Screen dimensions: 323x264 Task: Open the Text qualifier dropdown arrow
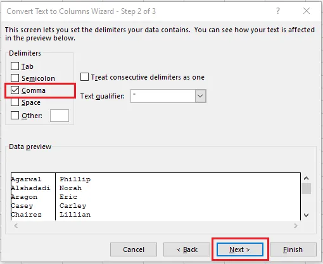(200, 96)
